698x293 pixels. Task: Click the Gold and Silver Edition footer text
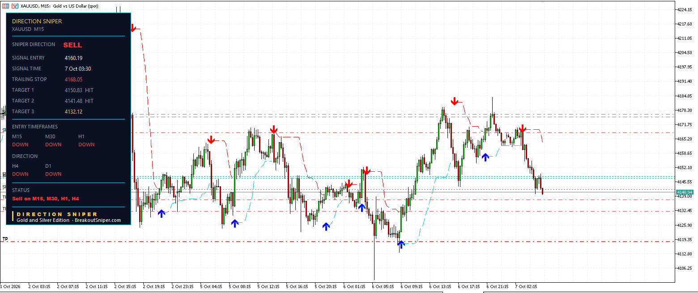43,220
